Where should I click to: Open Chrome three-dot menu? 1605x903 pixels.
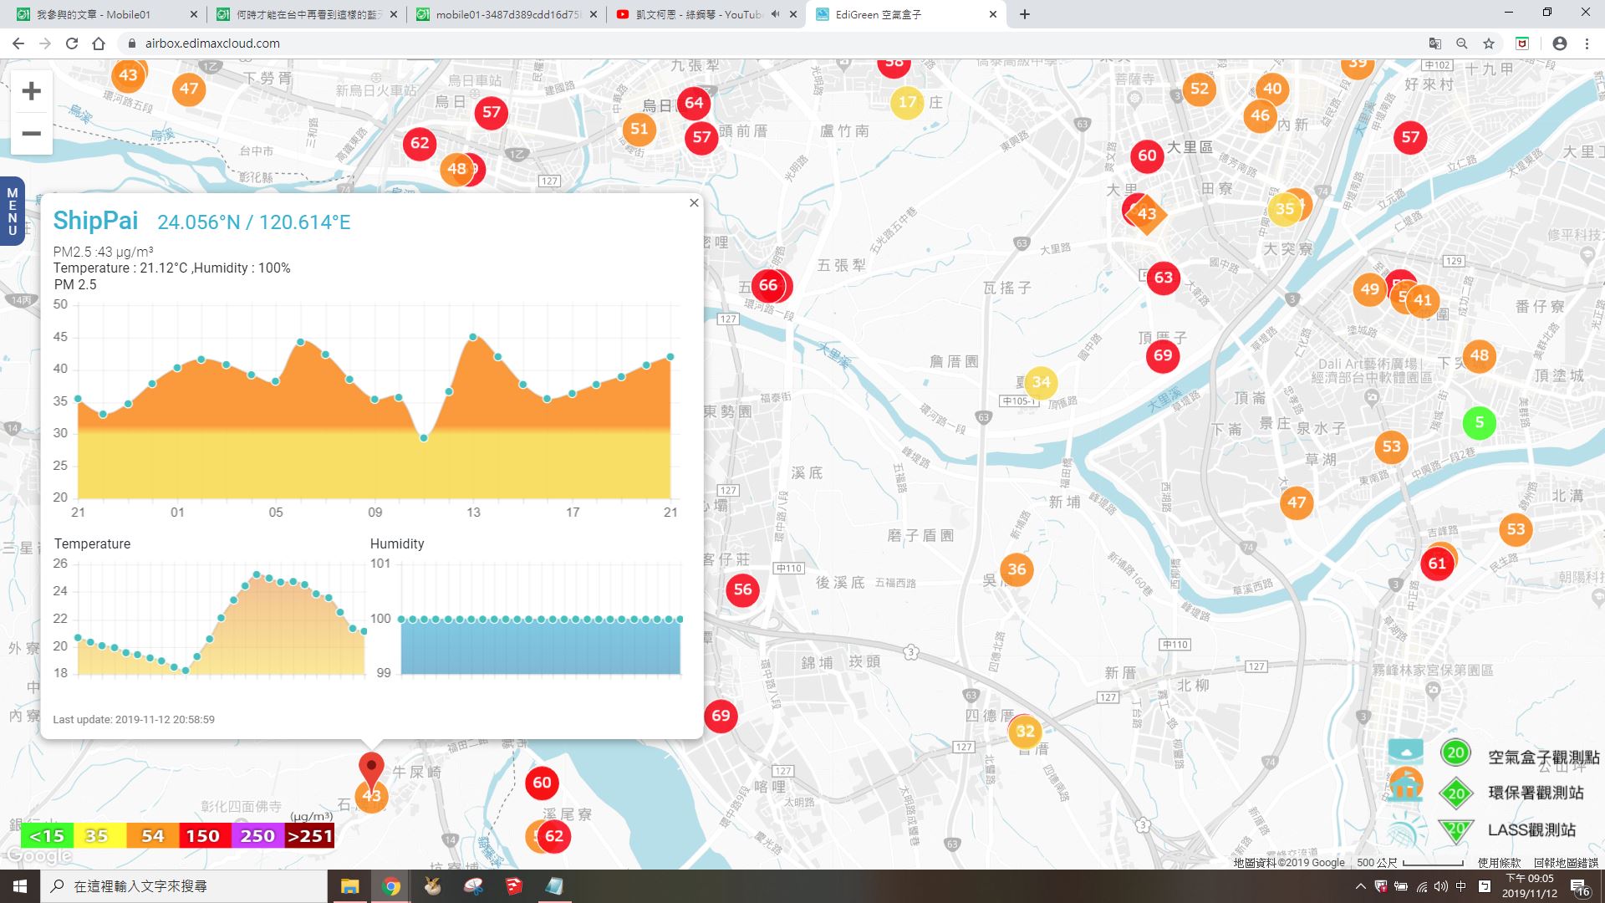click(x=1587, y=43)
